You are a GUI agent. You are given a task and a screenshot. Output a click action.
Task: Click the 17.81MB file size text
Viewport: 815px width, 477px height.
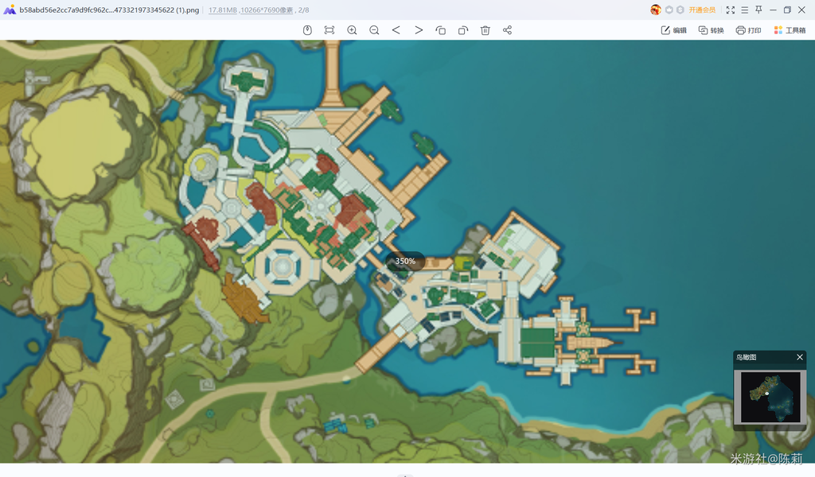tap(223, 10)
